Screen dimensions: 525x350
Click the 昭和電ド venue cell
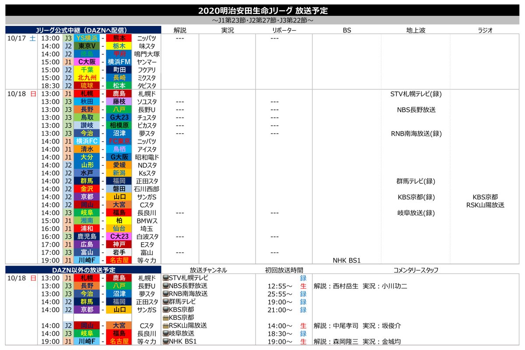tap(147, 157)
